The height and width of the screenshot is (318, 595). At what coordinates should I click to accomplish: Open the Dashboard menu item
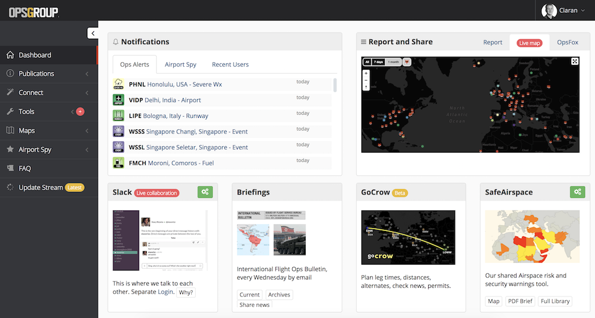49,55
